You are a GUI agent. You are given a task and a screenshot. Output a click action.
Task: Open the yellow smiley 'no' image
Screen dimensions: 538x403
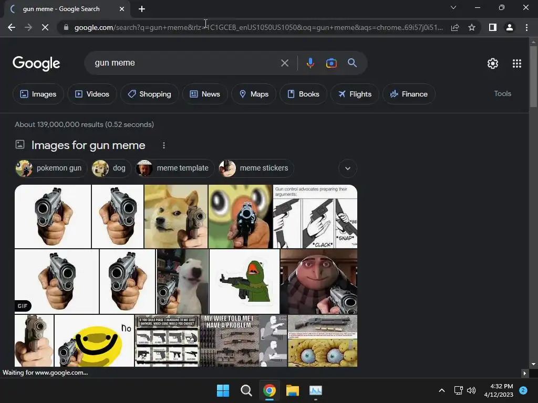[x=94, y=341]
